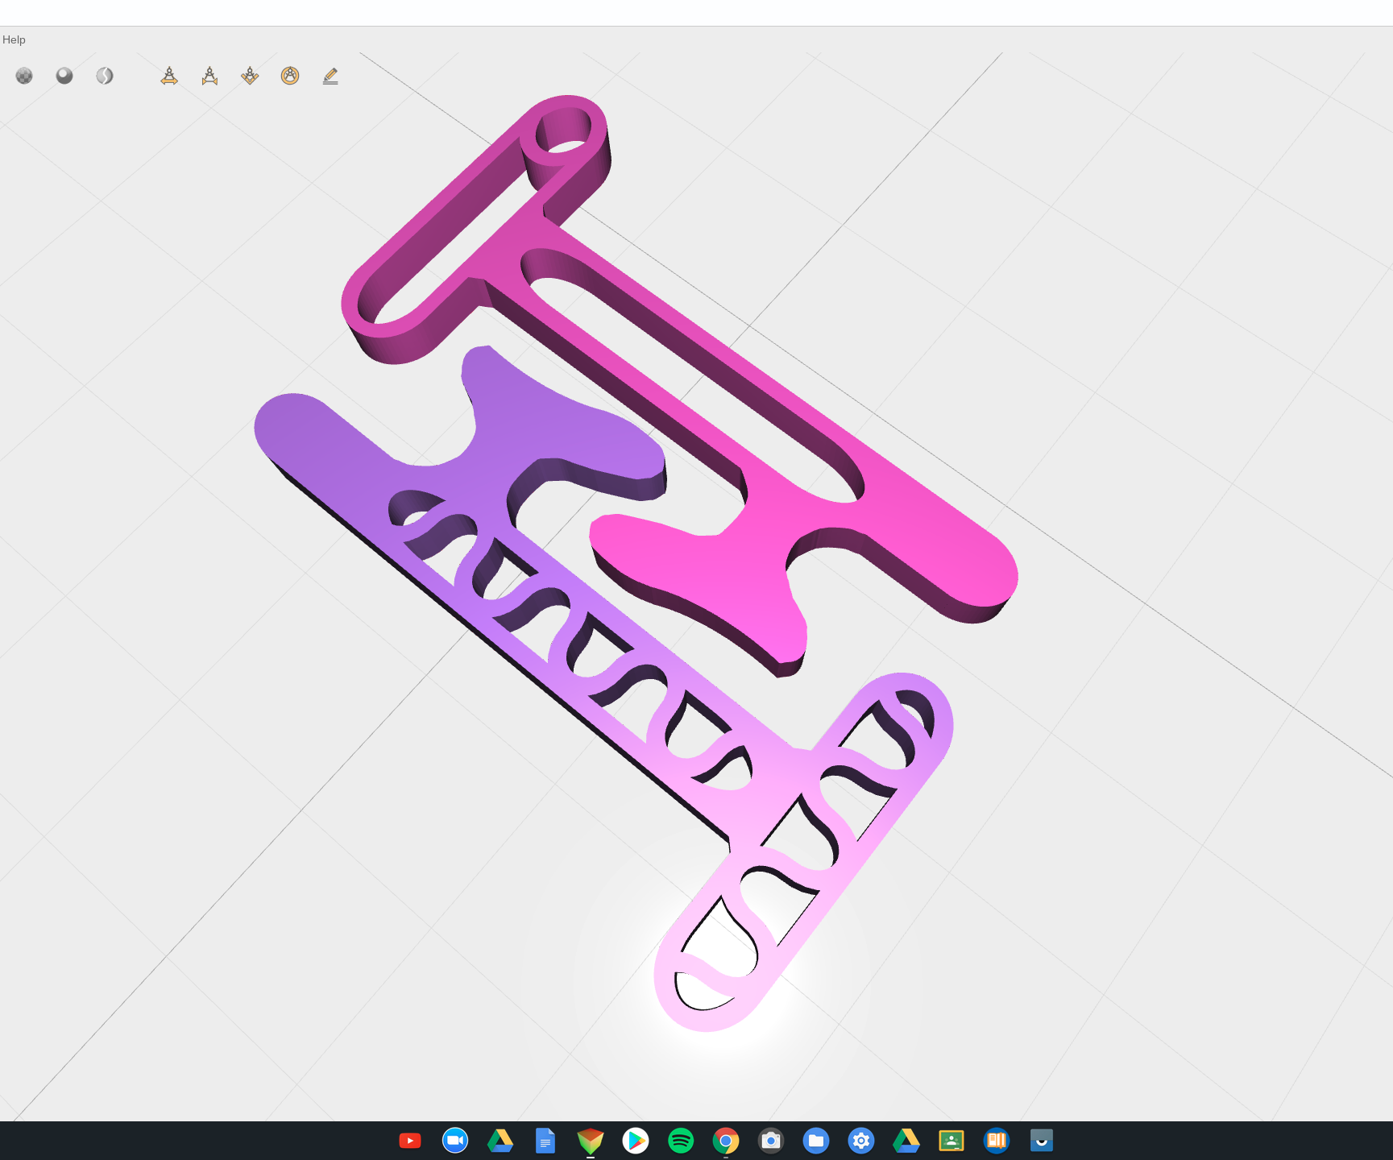Launch the 3D model viewer cube app
1393x1160 pixels.
pyautogui.click(x=591, y=1141)
